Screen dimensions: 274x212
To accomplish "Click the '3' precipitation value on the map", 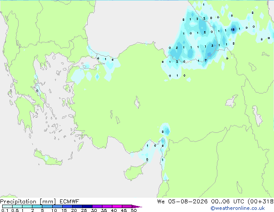I will (x=212, y=46).
